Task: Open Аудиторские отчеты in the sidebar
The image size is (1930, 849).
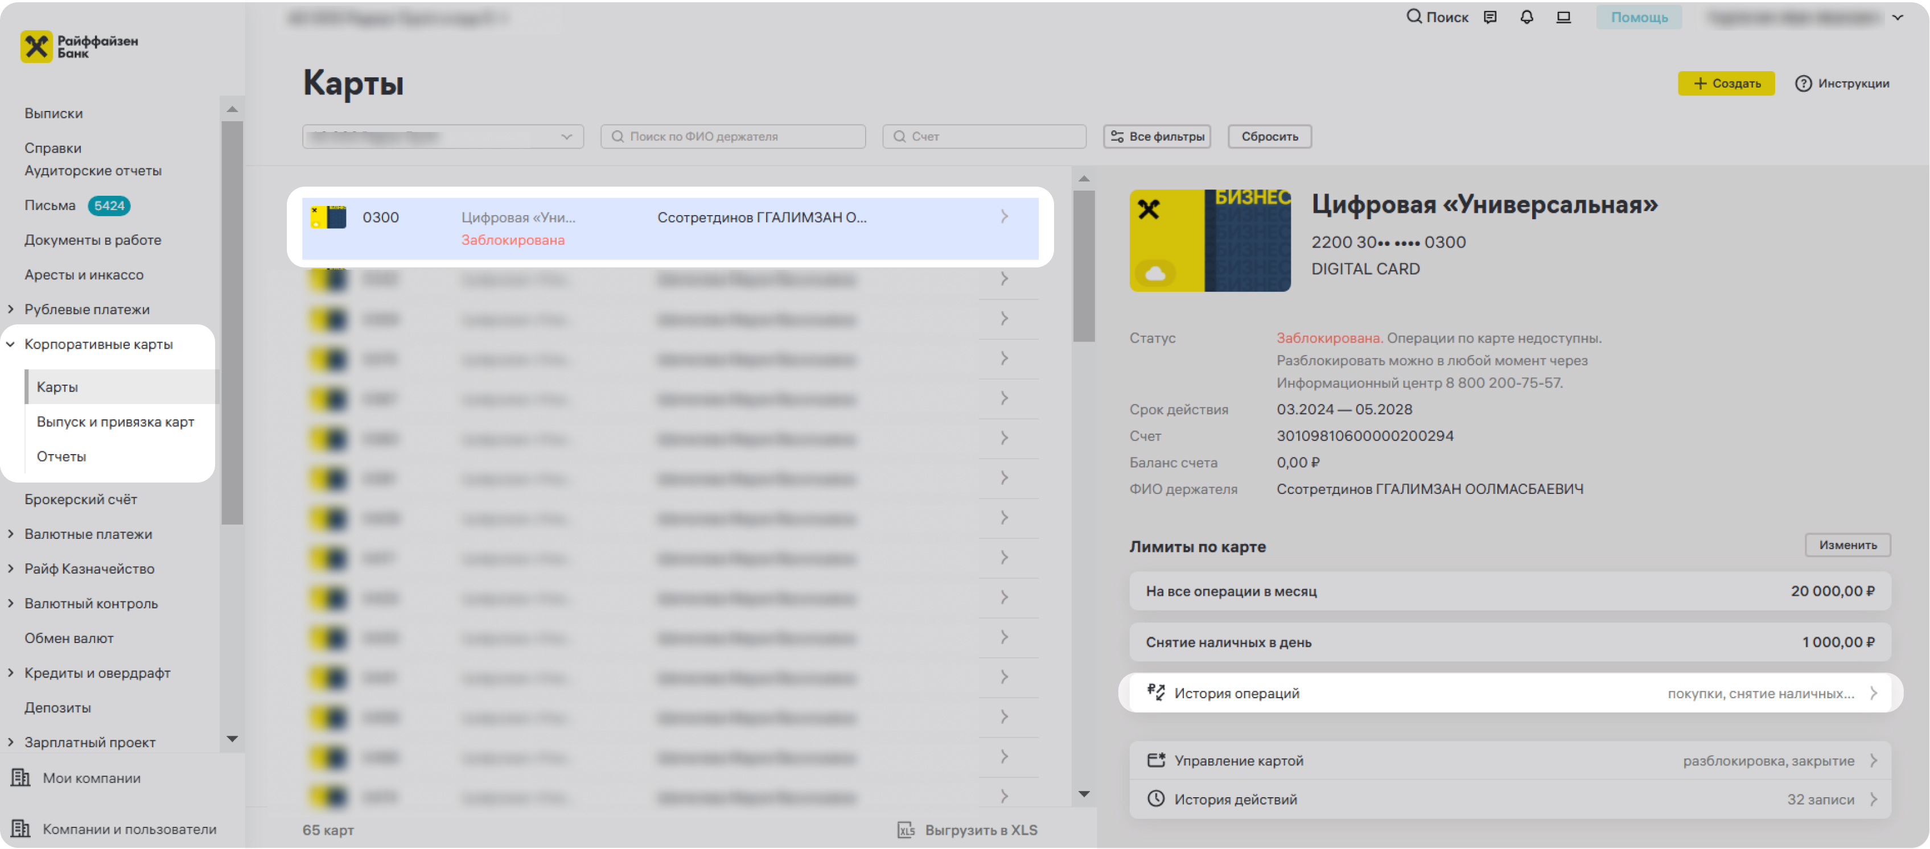Action: click(93, 170)
